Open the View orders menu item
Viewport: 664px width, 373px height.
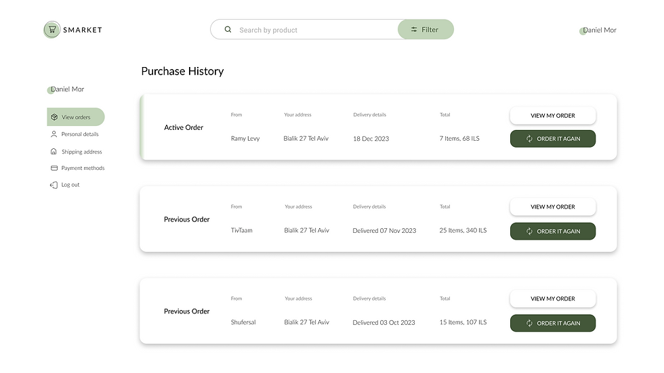point(76,116)
